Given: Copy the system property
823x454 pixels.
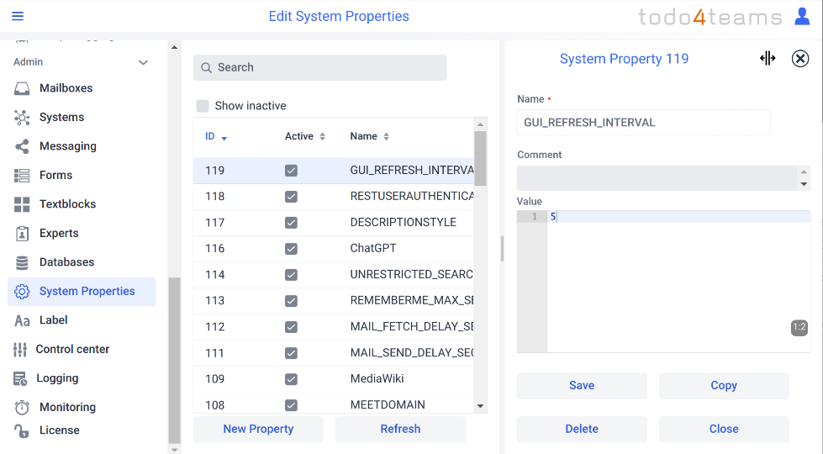Looking at the screenshot, I should tap(724, 386).
